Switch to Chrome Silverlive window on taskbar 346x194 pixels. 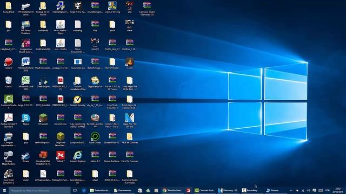pyautogui.click(x=173, y=190)
